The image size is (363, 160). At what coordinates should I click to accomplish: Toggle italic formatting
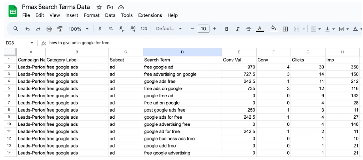pyautogui.click(x=237, y=29)
